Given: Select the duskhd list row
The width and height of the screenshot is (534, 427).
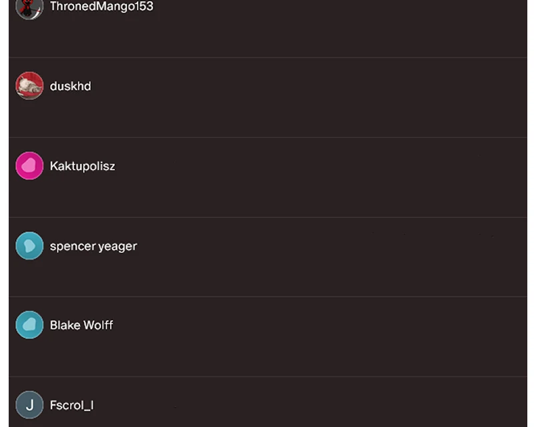Looking at the screenshot, I should coord(268,97).
